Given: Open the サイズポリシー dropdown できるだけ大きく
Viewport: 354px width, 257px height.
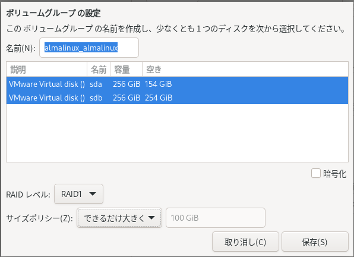Looking at the screenshot, I should 119,218.
